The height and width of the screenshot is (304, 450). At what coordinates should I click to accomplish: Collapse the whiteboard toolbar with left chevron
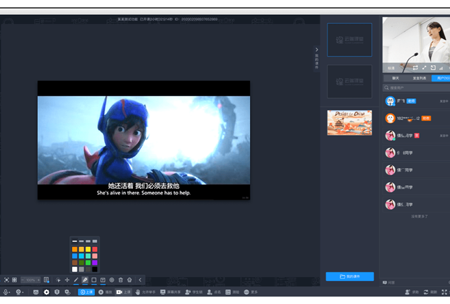pos(140,280)
